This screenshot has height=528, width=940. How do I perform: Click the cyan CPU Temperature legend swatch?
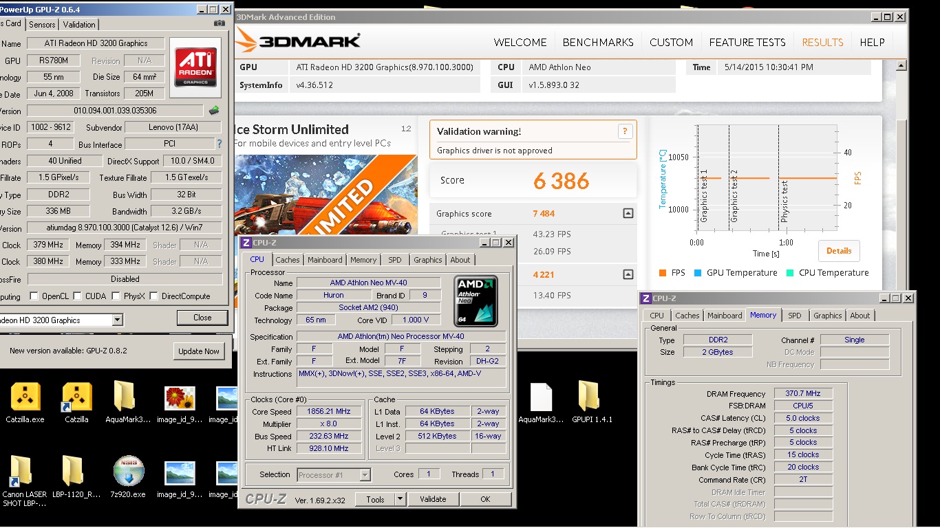790,273
